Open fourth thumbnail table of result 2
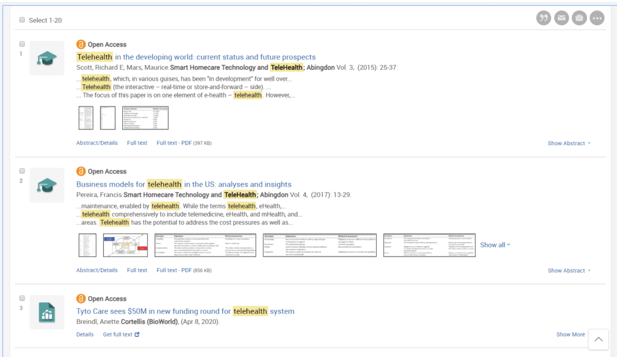 point(319,246)
